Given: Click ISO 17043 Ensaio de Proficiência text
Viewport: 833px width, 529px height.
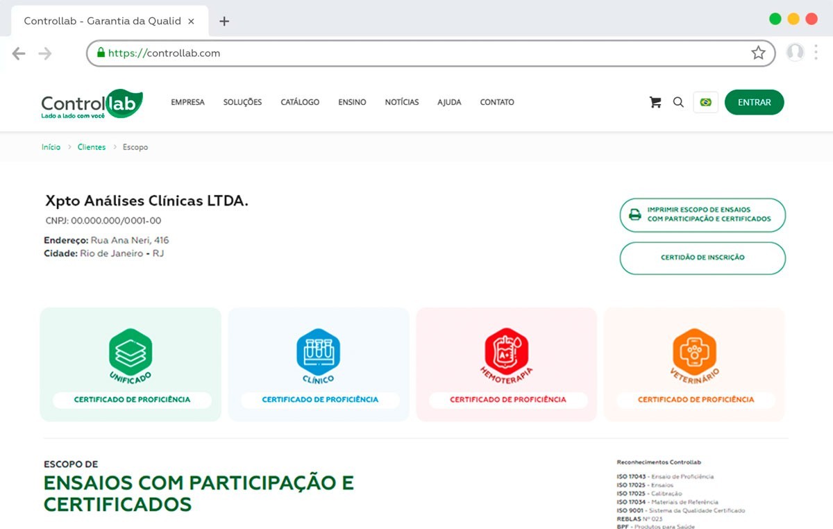Looking at the screenshot, I should [665, 477].
